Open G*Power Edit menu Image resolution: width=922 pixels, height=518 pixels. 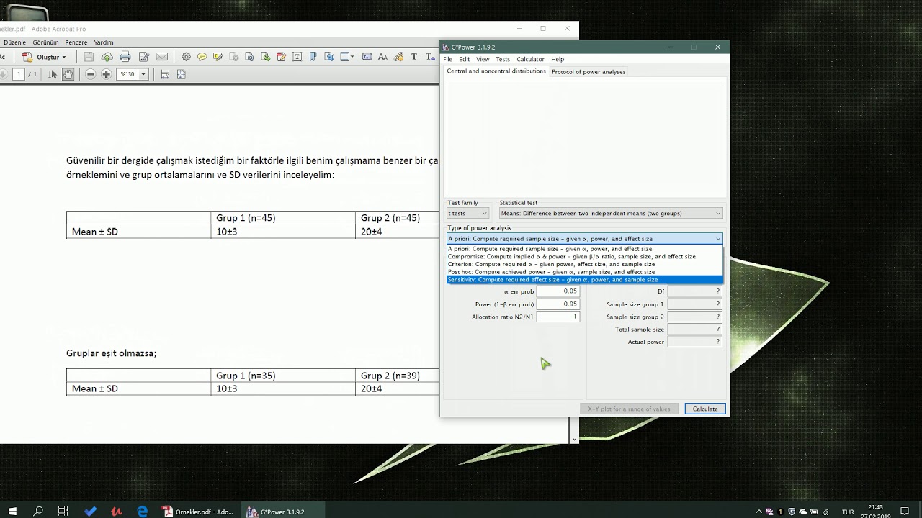click(x=465, y=59)
